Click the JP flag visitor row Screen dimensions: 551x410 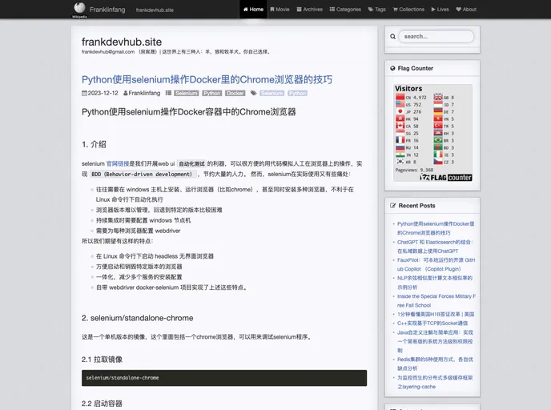[x=408, y=112]
